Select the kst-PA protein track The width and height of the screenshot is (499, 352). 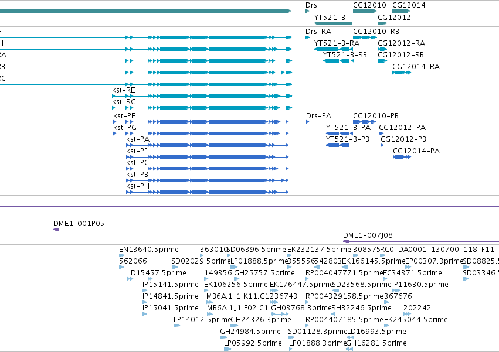click(207, 145)
